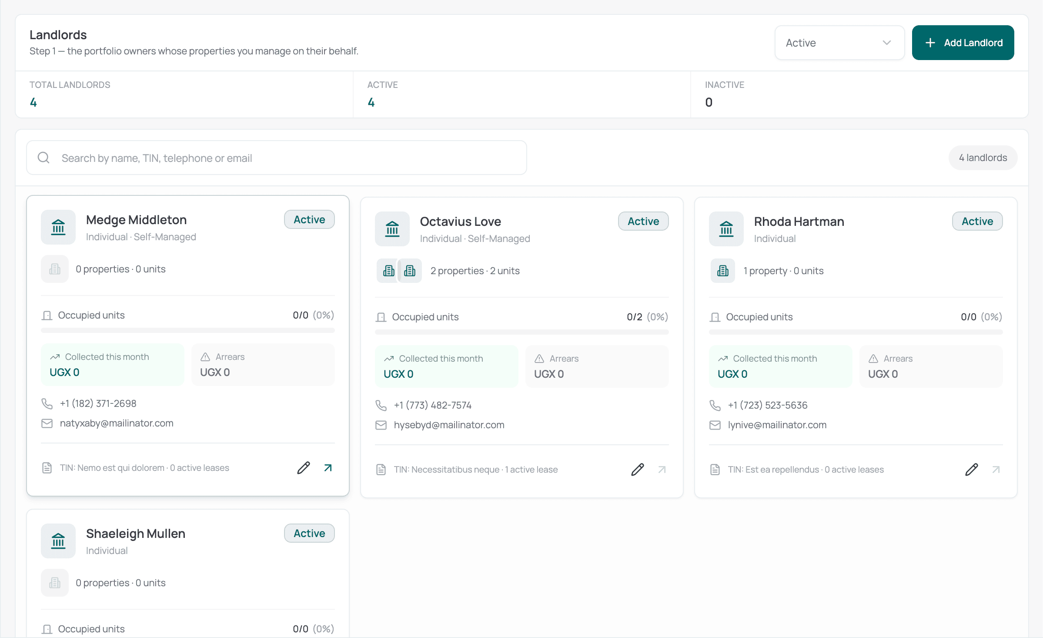
Task: Select the Inactive landlords stat tile
Action: (859, 94)
